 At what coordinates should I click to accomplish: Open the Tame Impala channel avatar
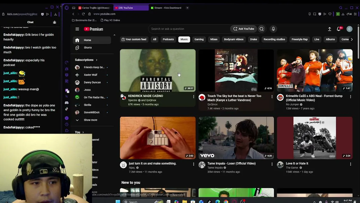[x=202, y=165]
